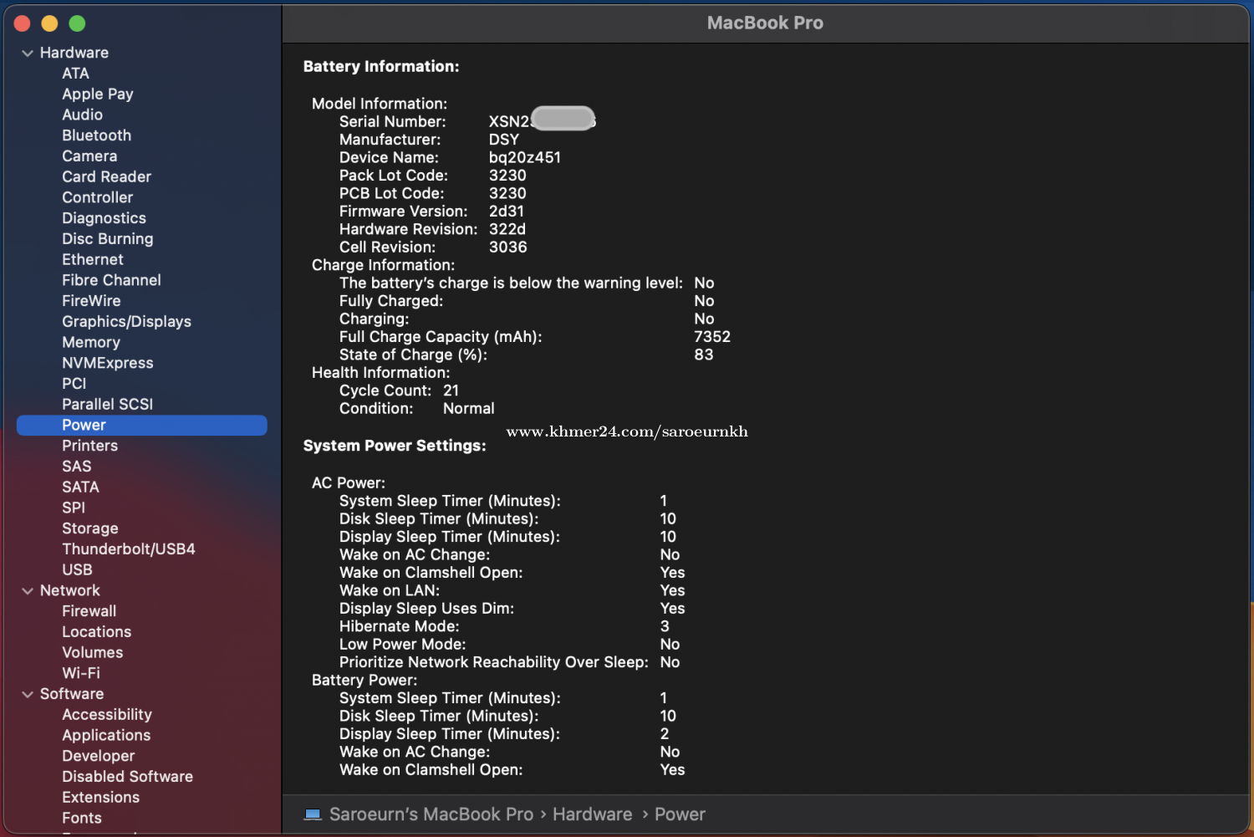
Task: Click Saroeurn's MacBook Pro in path bar
Action: pyautogui.click(x=431, y=814)
